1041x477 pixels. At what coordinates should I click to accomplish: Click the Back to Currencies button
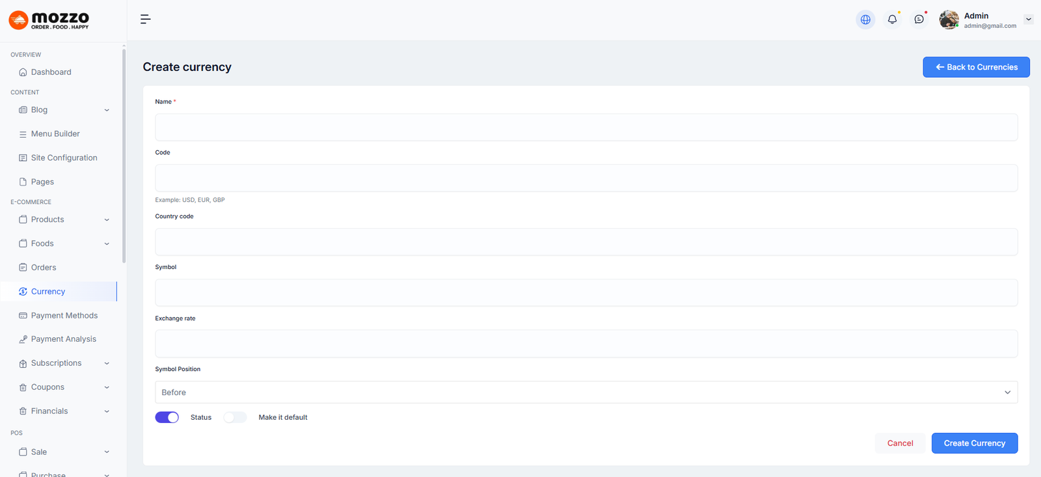coord(976,67)
